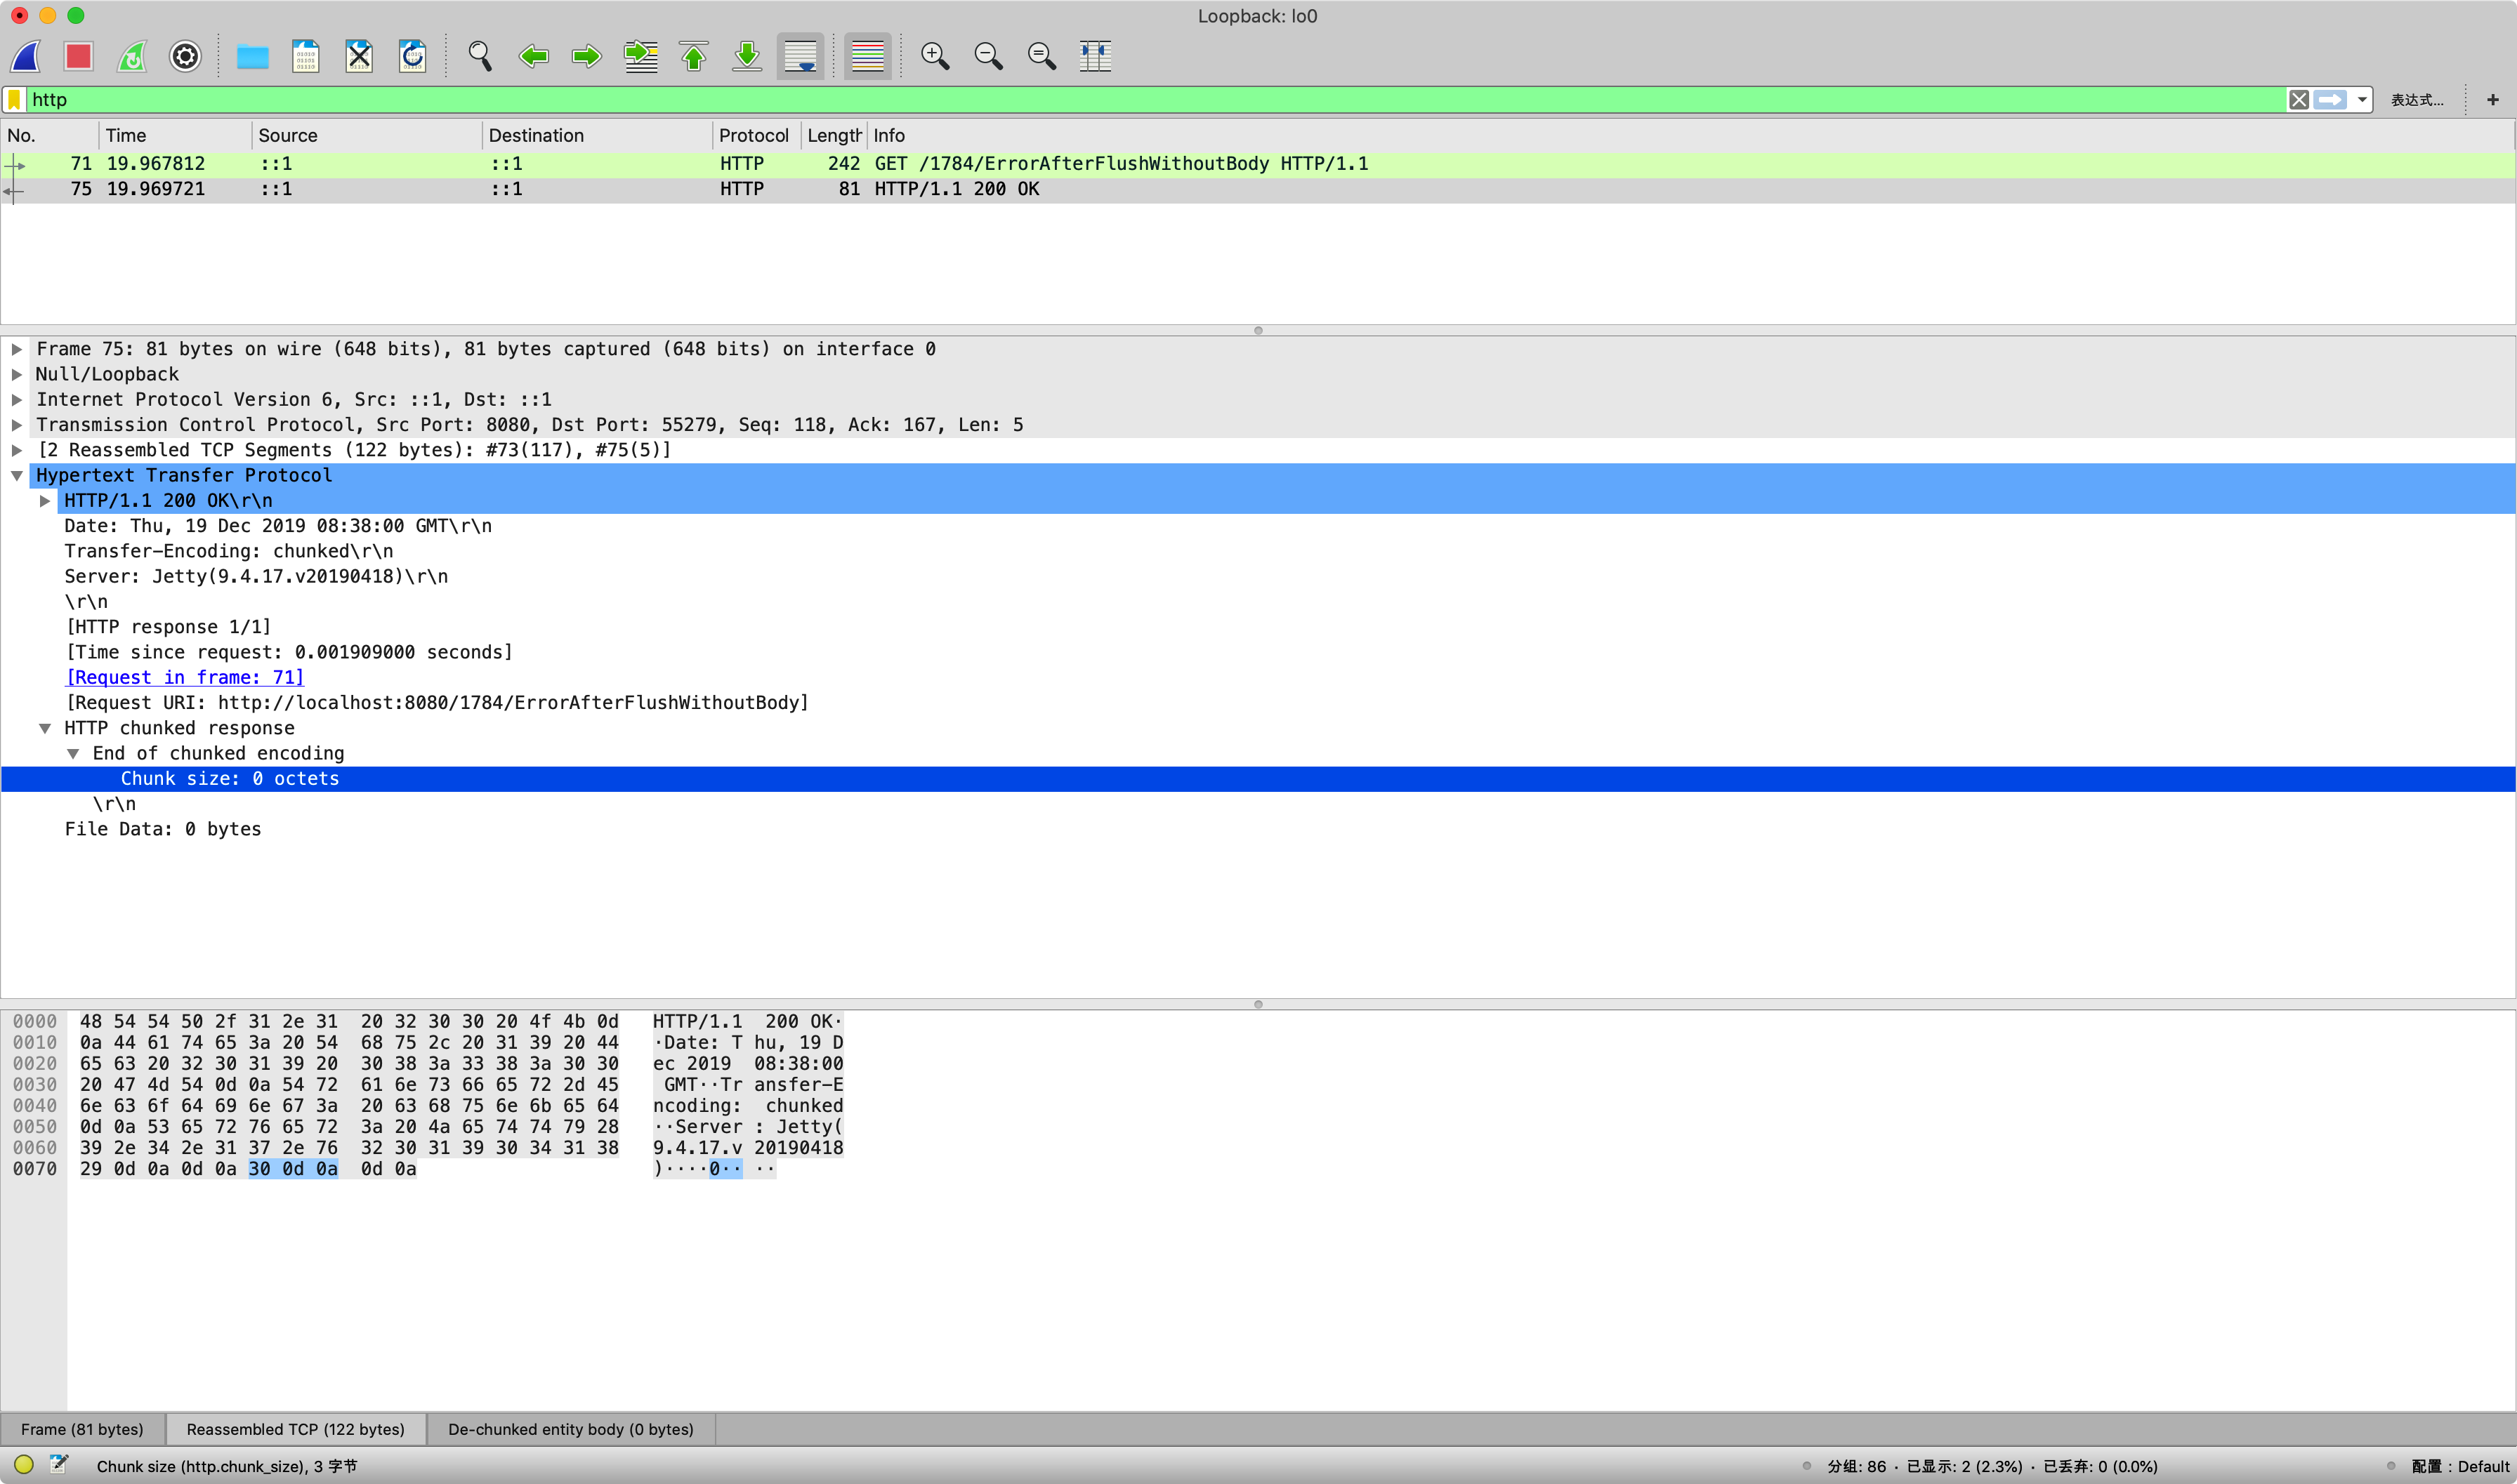This screenshot has height=1484, width=2517.
Task: Click Resize columns icon in toolbar
Action: (x=1096, y=56)
